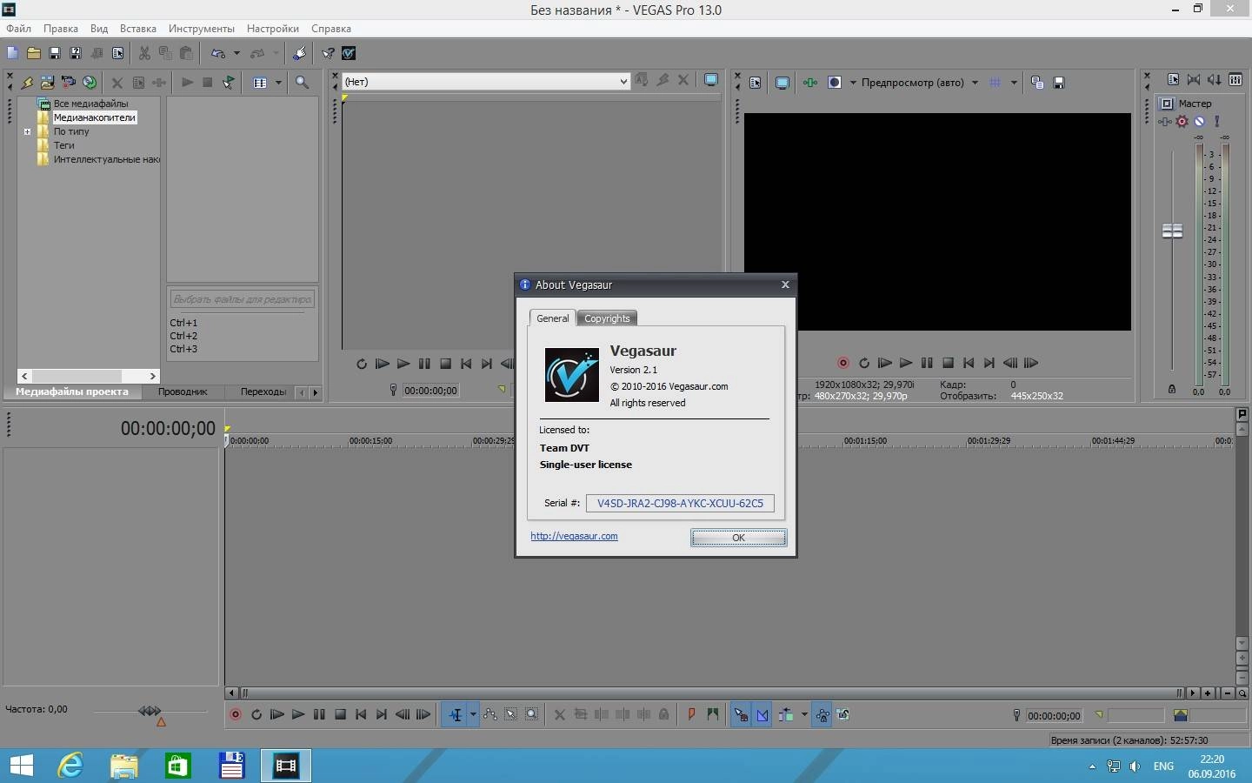1252x783 pixels.
Task: Open Master automation settings gear icon
Action: (1182, 122)
